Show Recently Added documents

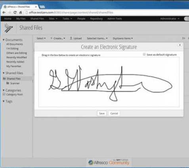[x=15, y=62]
